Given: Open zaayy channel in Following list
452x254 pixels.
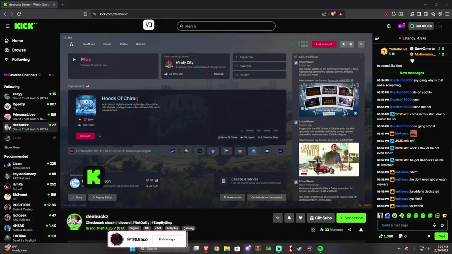Looking at the screenshot, I should coord(30,96).
